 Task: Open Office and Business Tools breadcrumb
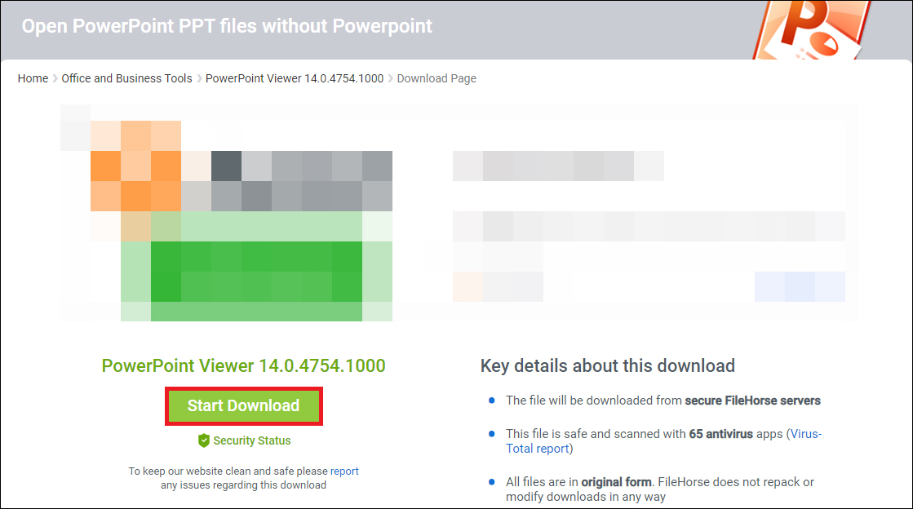tap(127, 78)
